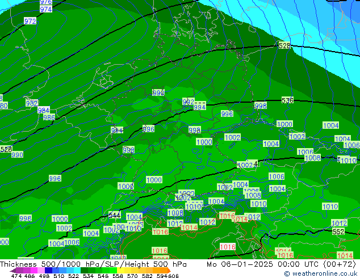The width and height of the screenshot is (360, 278).
Task: Click legend value 582
Action: coord(147,276)
